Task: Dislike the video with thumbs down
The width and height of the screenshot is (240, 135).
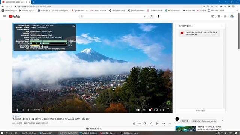Action: 145,123
